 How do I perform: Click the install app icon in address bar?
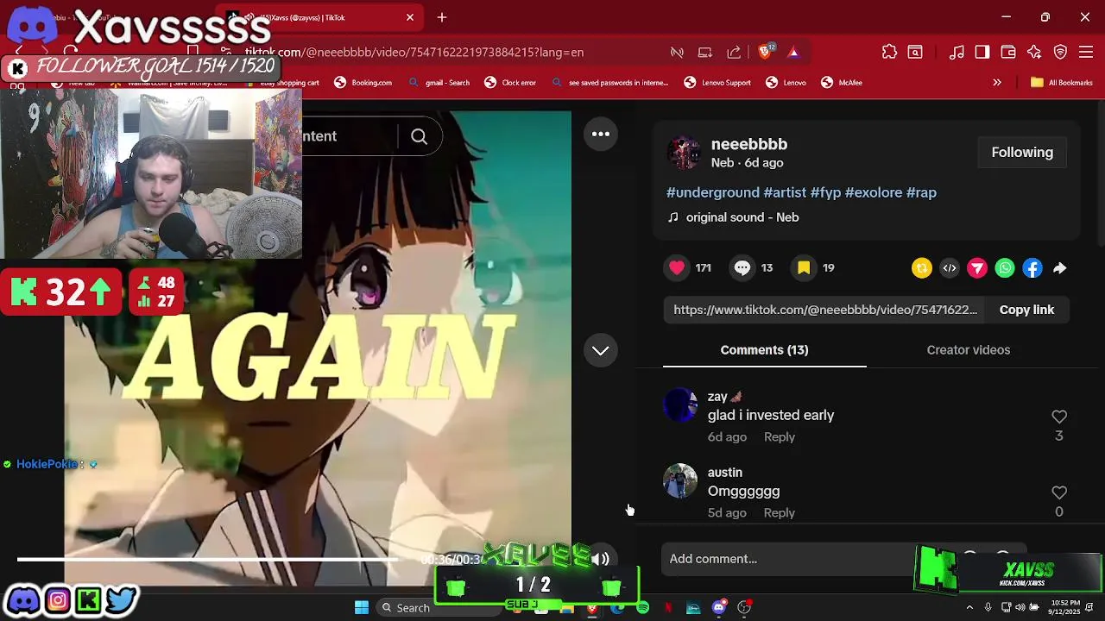click(705, 52)
